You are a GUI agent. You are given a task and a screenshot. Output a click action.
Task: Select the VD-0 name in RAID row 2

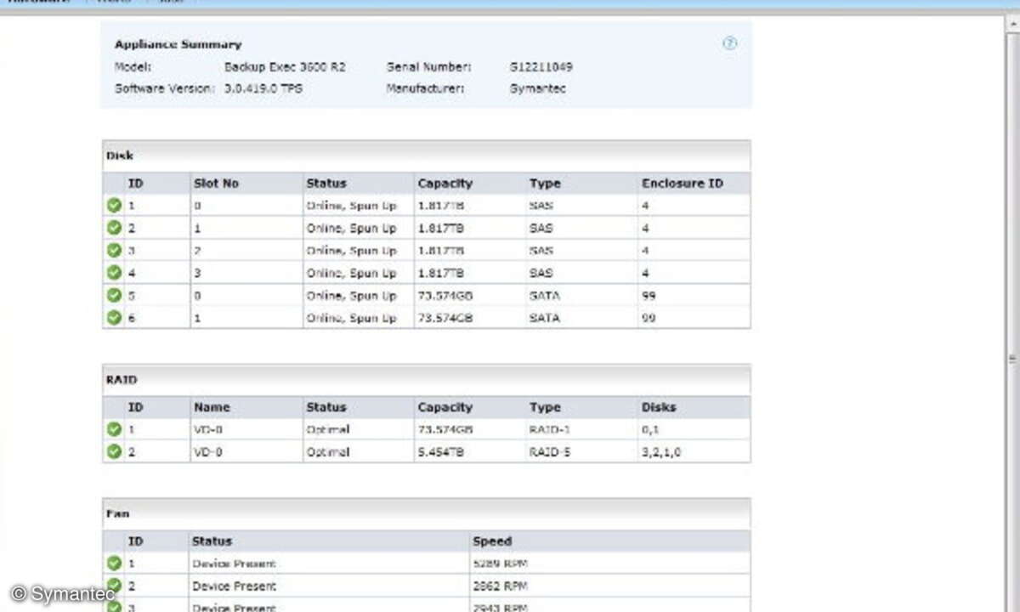coord(207,451)
